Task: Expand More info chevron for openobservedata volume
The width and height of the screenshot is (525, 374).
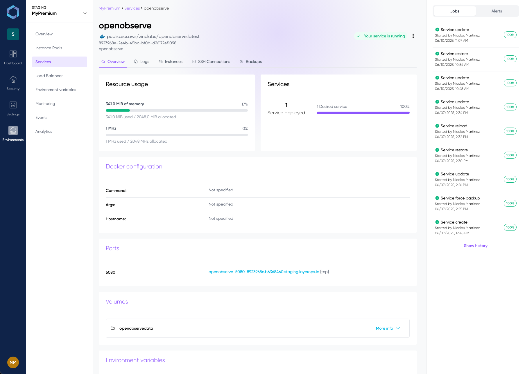Action: point(398,328)
